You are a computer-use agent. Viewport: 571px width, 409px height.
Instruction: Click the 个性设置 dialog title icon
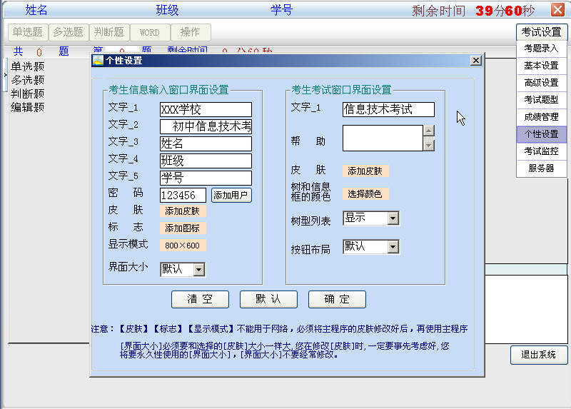coord(98,61)
